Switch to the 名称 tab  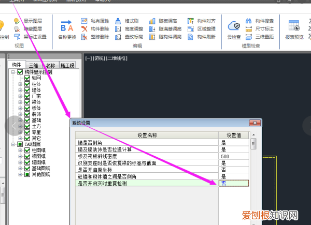51,65
